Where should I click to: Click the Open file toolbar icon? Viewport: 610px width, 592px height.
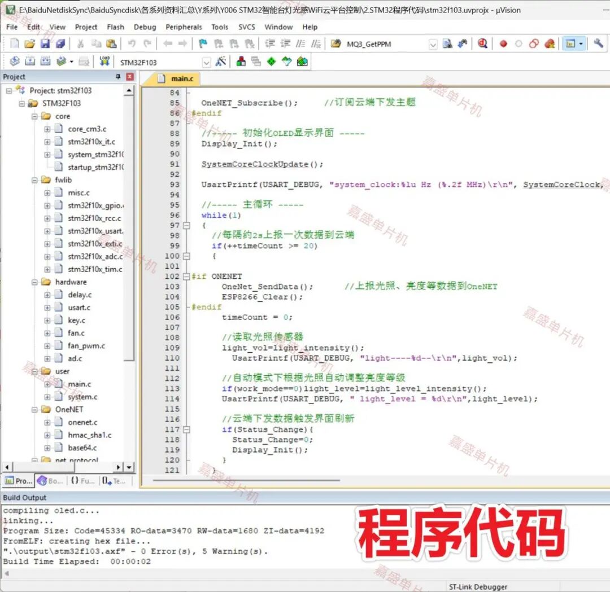click(x=29, y=43)
